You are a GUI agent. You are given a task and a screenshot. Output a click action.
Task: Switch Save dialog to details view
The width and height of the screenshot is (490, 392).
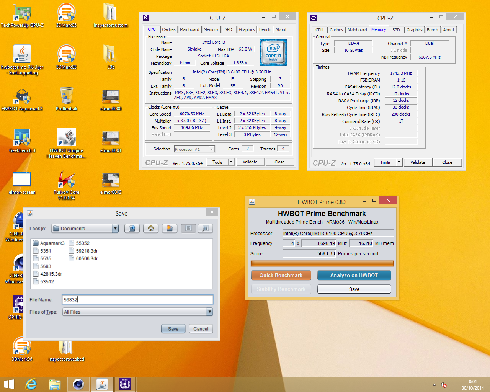[x=205, y=229]
